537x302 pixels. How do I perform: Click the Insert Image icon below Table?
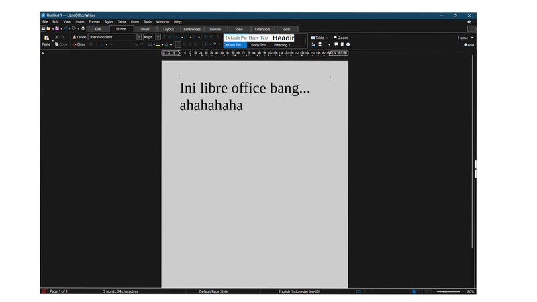[313, 44]
